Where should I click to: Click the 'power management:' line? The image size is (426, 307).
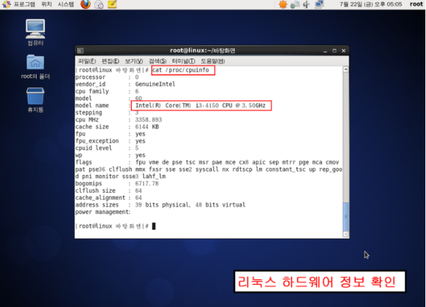click(103, 212)
